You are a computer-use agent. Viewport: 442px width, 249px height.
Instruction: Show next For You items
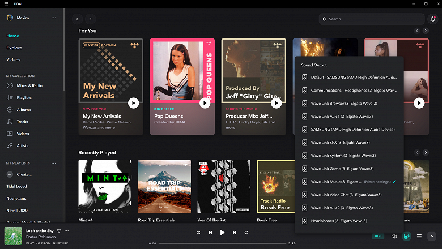[426, 31]
